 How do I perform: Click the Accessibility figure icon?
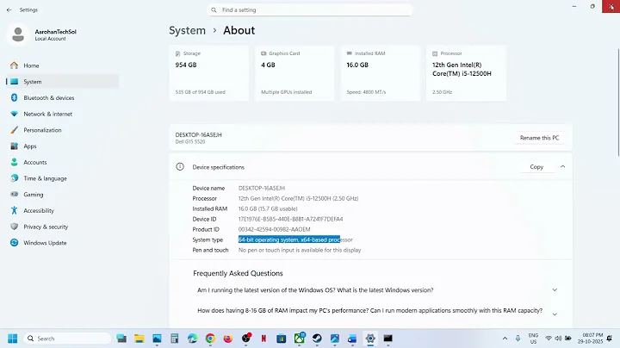click(15, 210)
